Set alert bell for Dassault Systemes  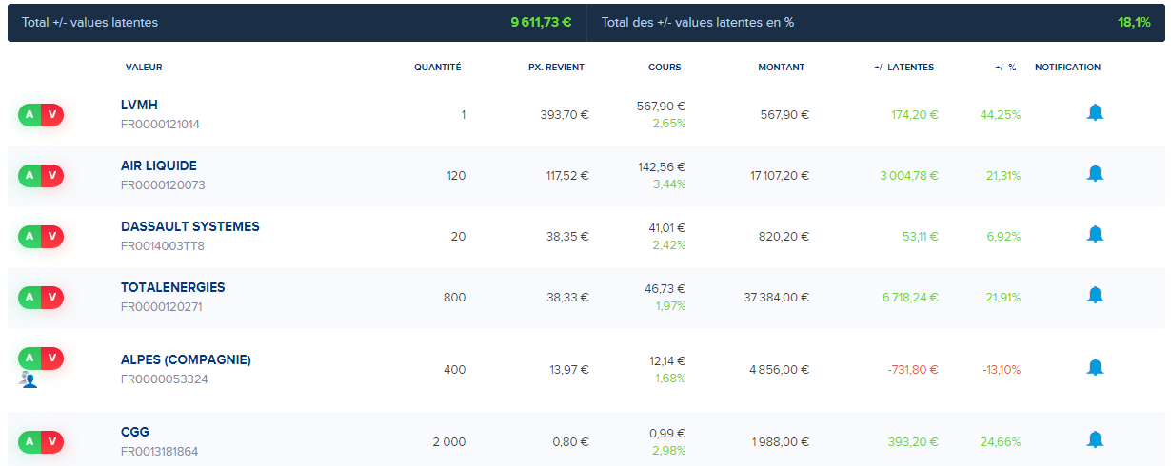point(1095,235)
